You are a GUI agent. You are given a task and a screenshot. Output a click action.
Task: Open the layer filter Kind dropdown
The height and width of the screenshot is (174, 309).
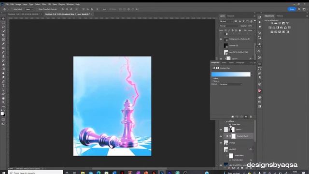(x=226, y=21)
